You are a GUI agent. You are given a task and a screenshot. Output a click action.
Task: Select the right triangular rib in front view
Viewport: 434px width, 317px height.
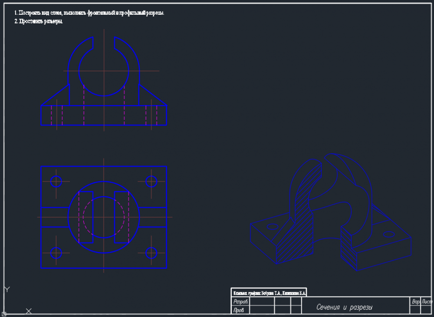(x=148, y=99)
